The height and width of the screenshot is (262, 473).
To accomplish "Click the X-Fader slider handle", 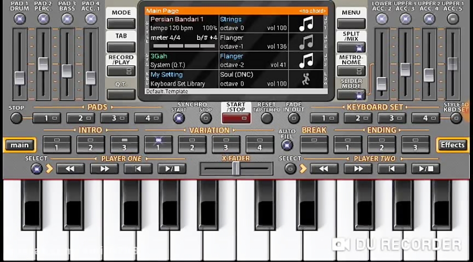I will click(236, 169).
